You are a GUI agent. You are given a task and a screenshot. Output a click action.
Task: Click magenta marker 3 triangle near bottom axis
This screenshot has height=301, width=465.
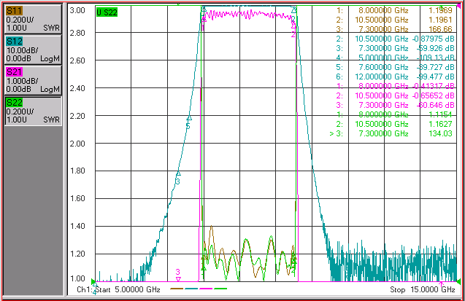tap(178, 279)
